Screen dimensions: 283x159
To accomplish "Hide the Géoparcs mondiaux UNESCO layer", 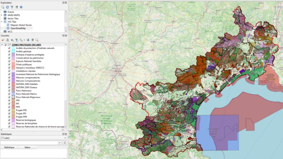I will (9, 68).
